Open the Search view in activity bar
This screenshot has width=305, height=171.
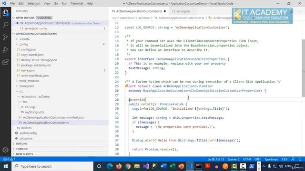coord(5,25)
